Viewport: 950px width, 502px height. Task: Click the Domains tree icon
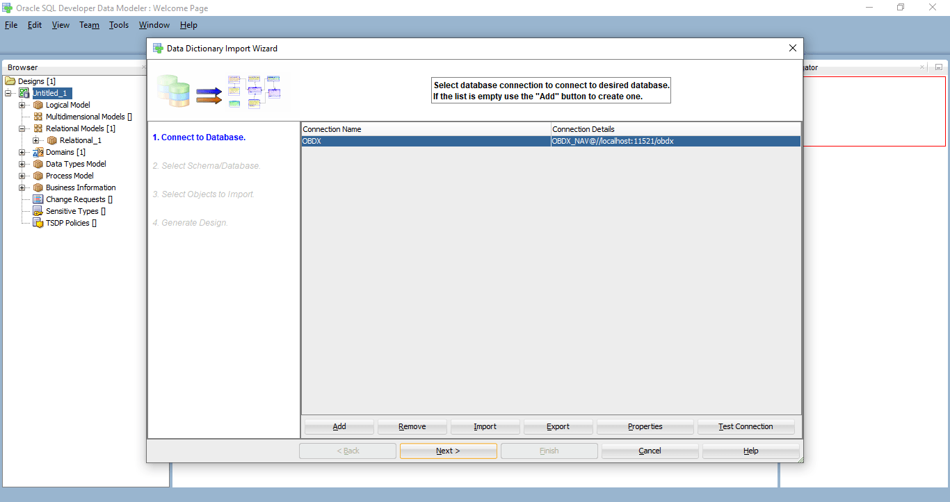pyautogui.click(x=38, y=152)
